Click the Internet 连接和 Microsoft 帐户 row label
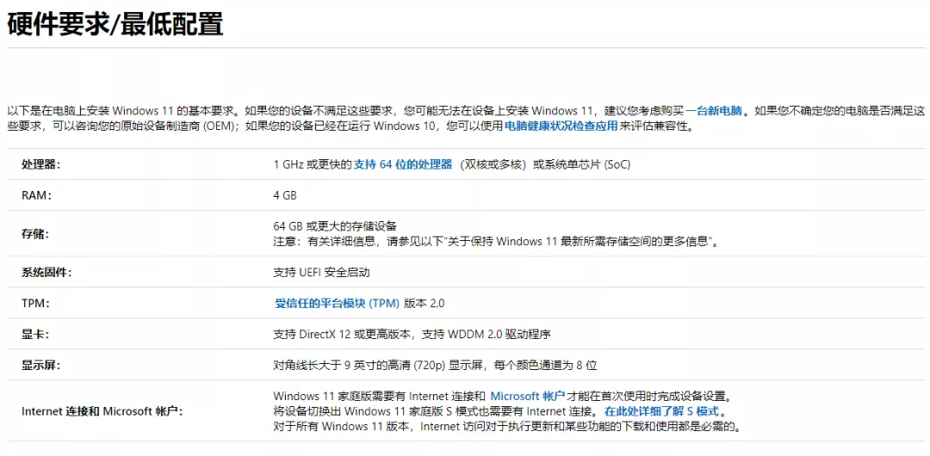 [x=102, y=411]
